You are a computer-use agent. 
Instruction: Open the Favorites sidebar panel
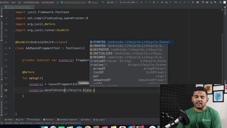[x=1, y=90]
